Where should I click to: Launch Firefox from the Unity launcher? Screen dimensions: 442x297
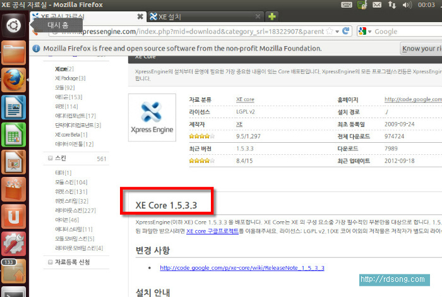tap(13, 80)
